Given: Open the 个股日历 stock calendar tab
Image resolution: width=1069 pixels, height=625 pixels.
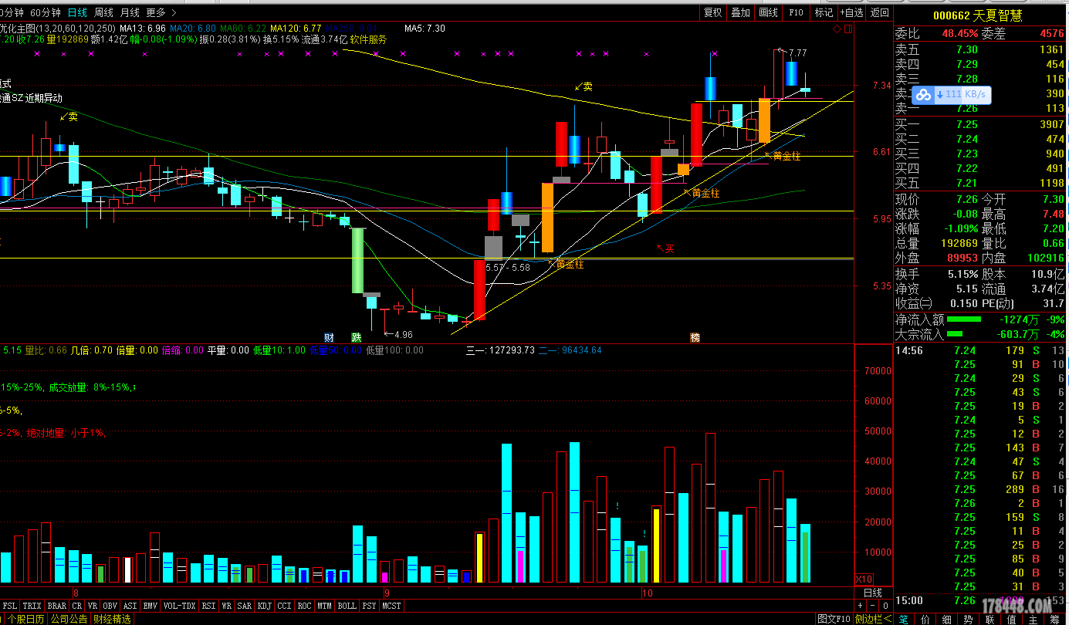Looking at the screenshot, I should coord(25,619).
